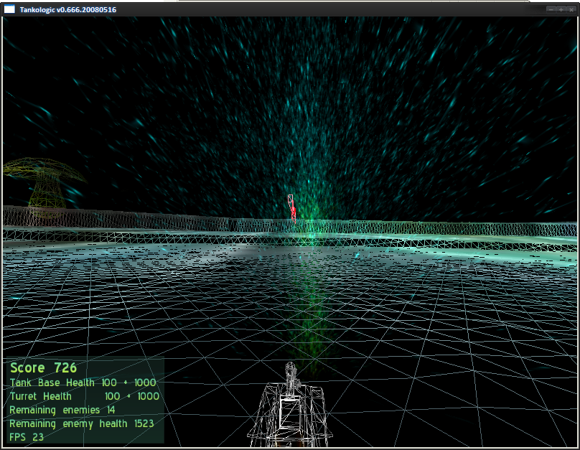Click the Remaining enemies 14 text

(x=62, y=410)
